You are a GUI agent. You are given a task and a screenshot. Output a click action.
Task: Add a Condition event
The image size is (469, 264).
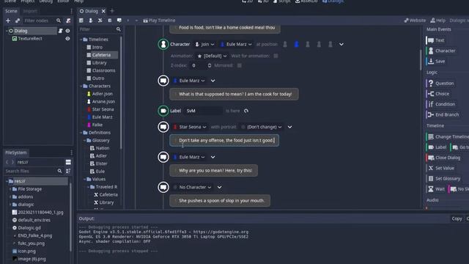[441, 104]
